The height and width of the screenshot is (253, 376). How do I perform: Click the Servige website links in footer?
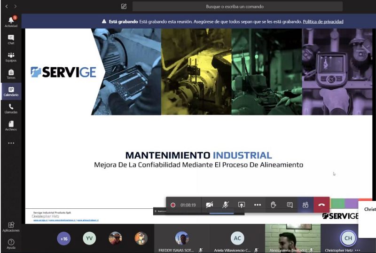point(66,220)
